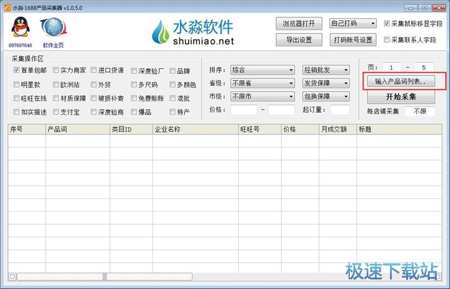Viewport: 450px width, 289px height.
Task: Toggle the 采集鼠标移显字段 checkbox
Action: (388, 23)
